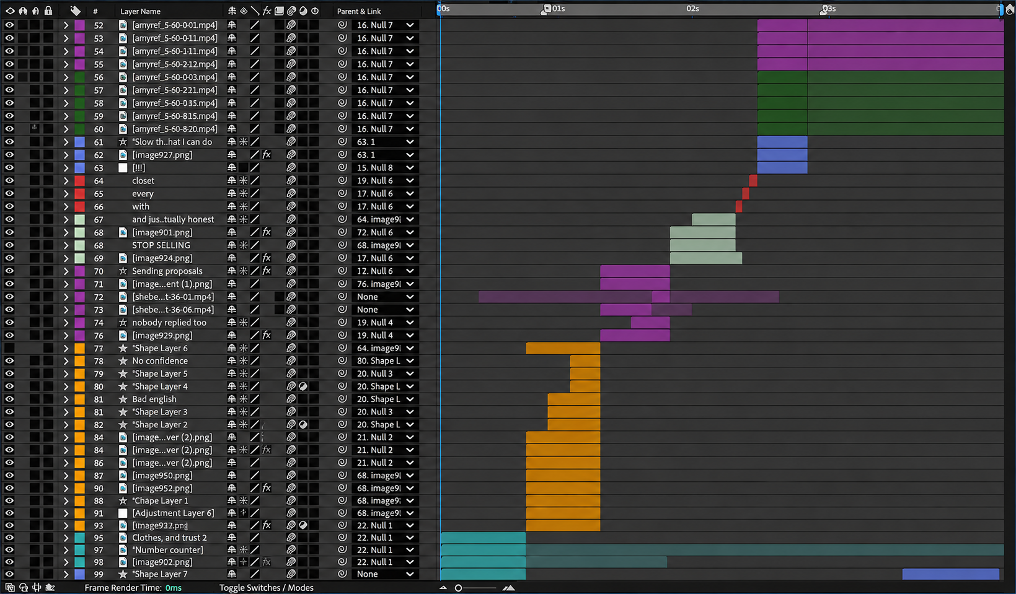Toggle adjustment layer switch on *Shape Layer 4

pos(303,387)
